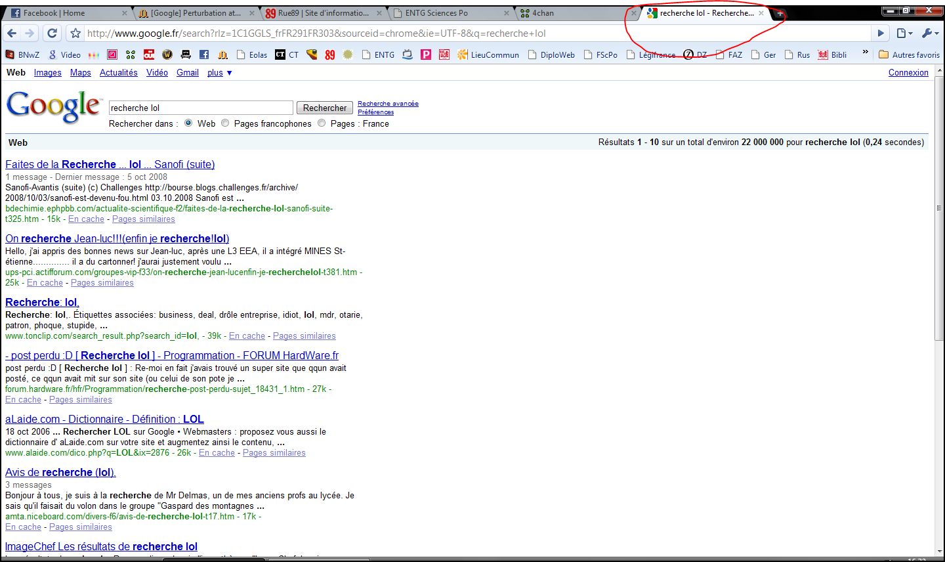Open the colorful dots bookmark icon

coord(94,54)
